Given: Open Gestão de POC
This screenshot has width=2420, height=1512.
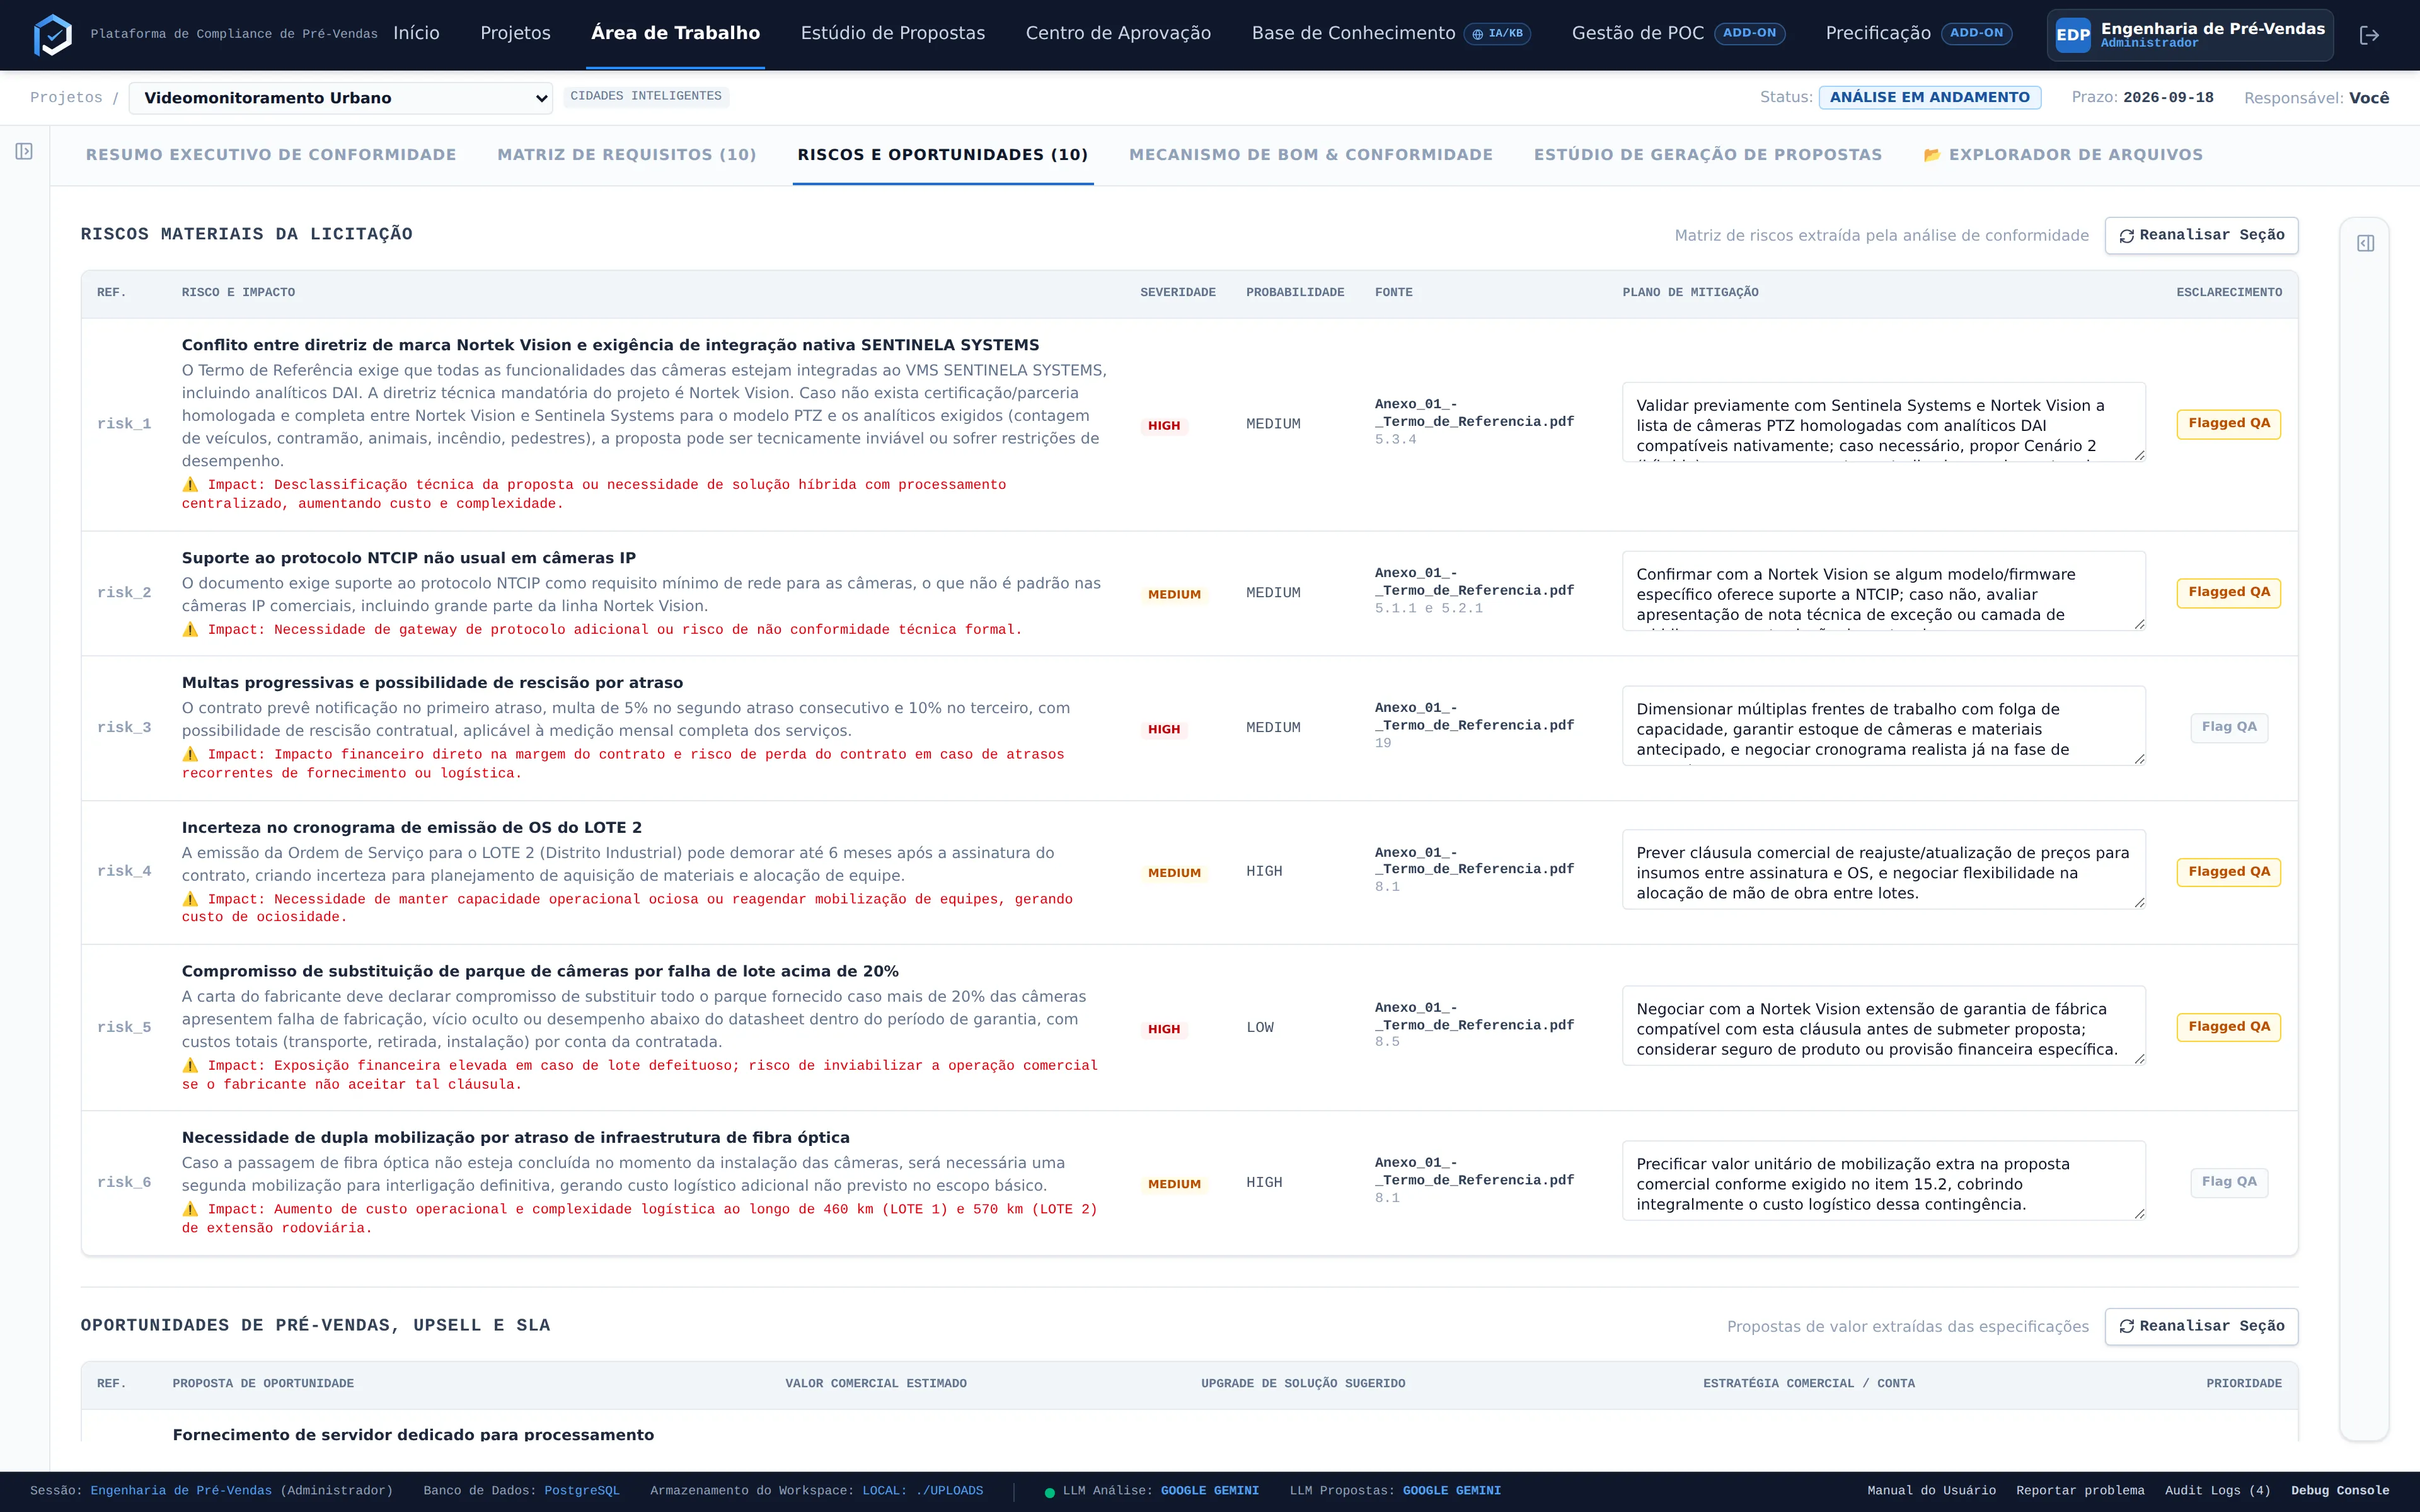Looking at the screenshot, I should (x=1638, y=34).
